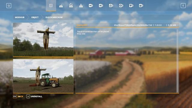Click the BACK button
The height and width of the screenshot is (108, 192).
coord(20,97)
